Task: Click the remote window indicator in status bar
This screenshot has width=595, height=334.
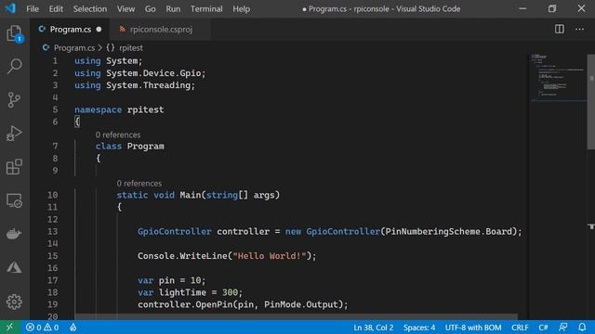Action: click(x=9, y=328)
